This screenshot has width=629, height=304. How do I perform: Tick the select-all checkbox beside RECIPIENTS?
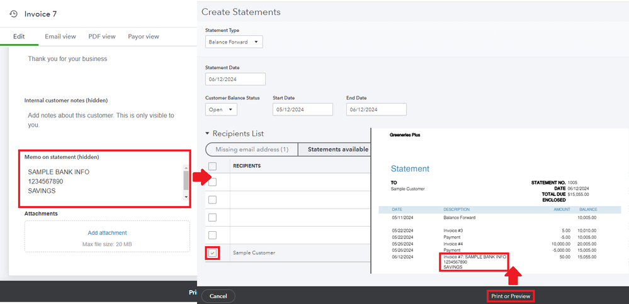click(213, 166)
